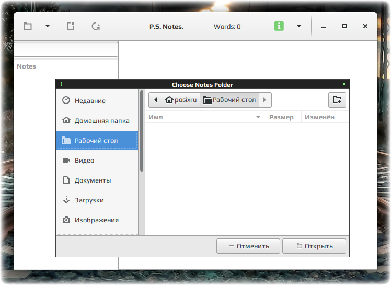Open notes folder icon in P.S. Notes toolbar

pyautogui.click(x=27, y=26)
